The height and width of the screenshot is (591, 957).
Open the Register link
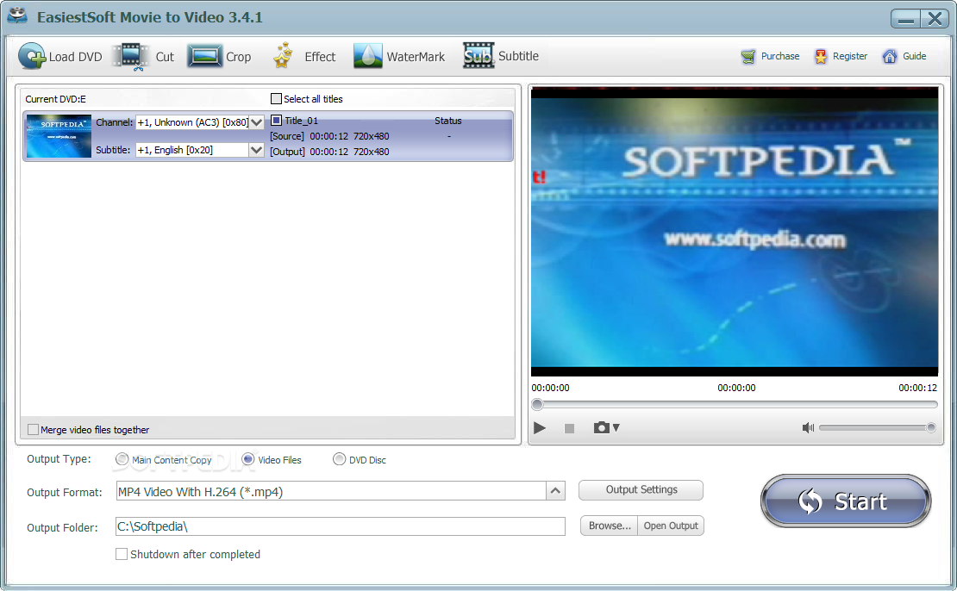pyautogui.click(x=849, y=56)
